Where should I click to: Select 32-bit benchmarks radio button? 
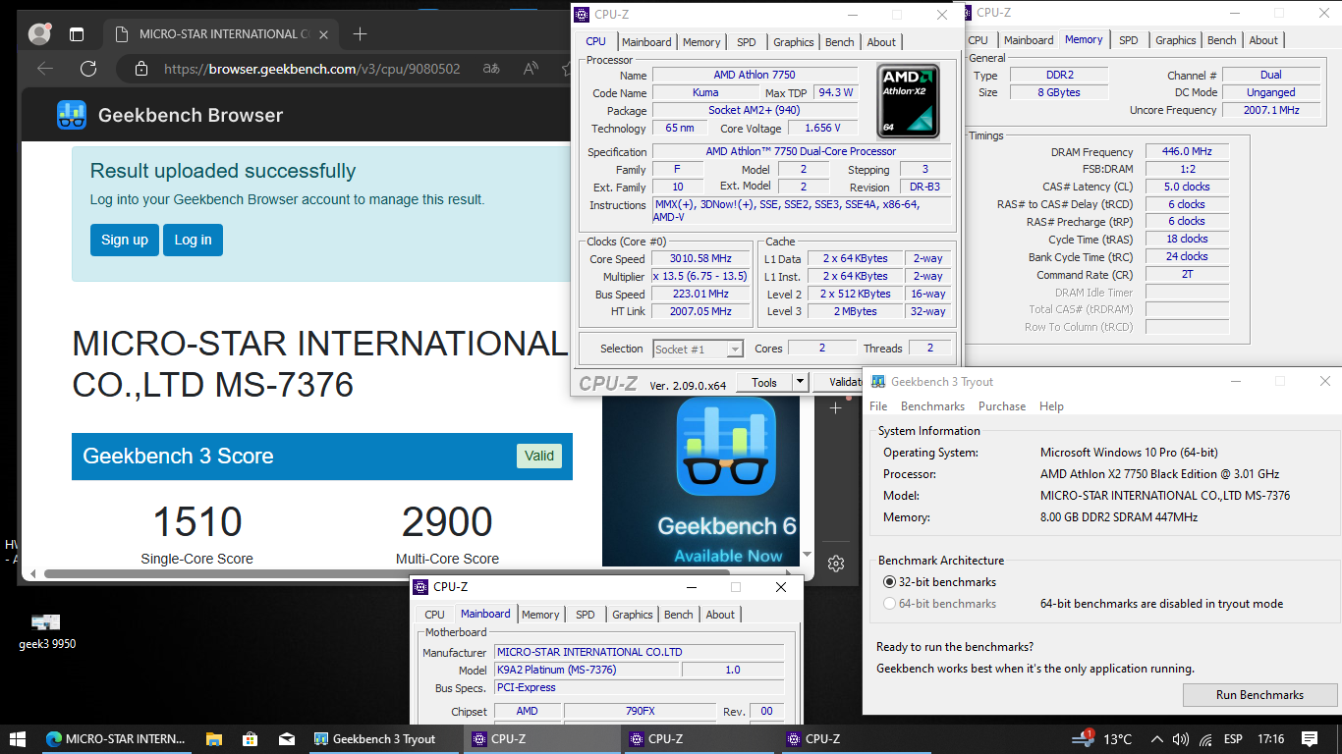pos(890,582)
